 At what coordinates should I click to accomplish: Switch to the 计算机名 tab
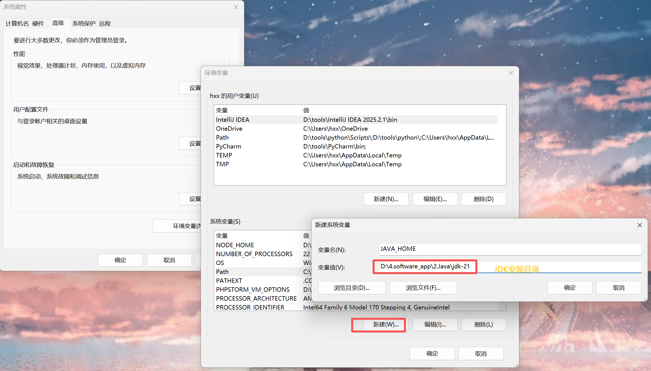tap(17, 23)
